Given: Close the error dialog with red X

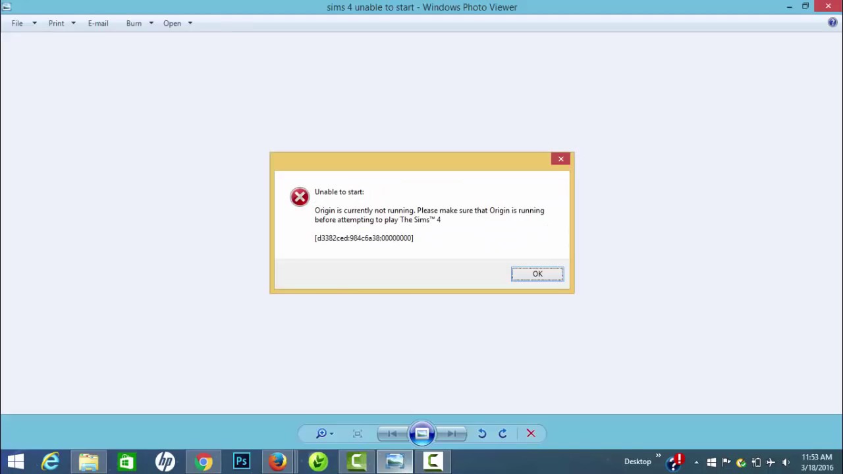Looking at the screenshot, I should (561, 159).
